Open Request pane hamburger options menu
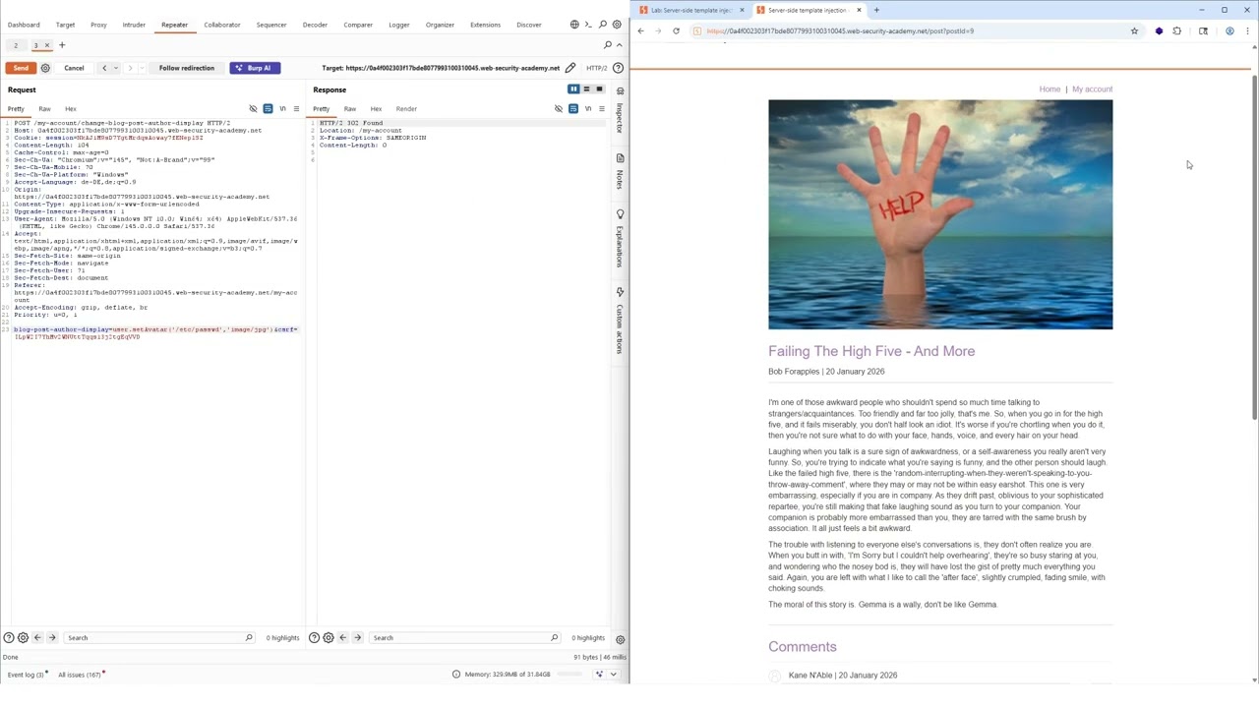 [296, 109]
